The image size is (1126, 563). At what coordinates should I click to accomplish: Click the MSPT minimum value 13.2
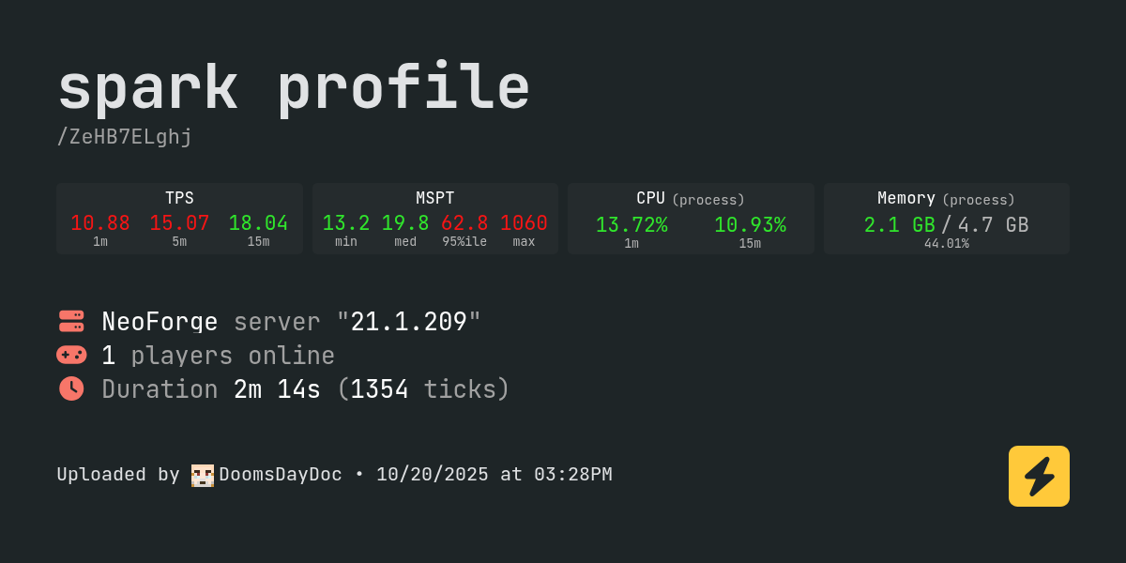pyautogui.click(x=346, y=223)
